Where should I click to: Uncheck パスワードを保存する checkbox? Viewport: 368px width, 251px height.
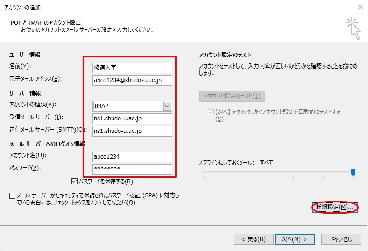(75, 181)
